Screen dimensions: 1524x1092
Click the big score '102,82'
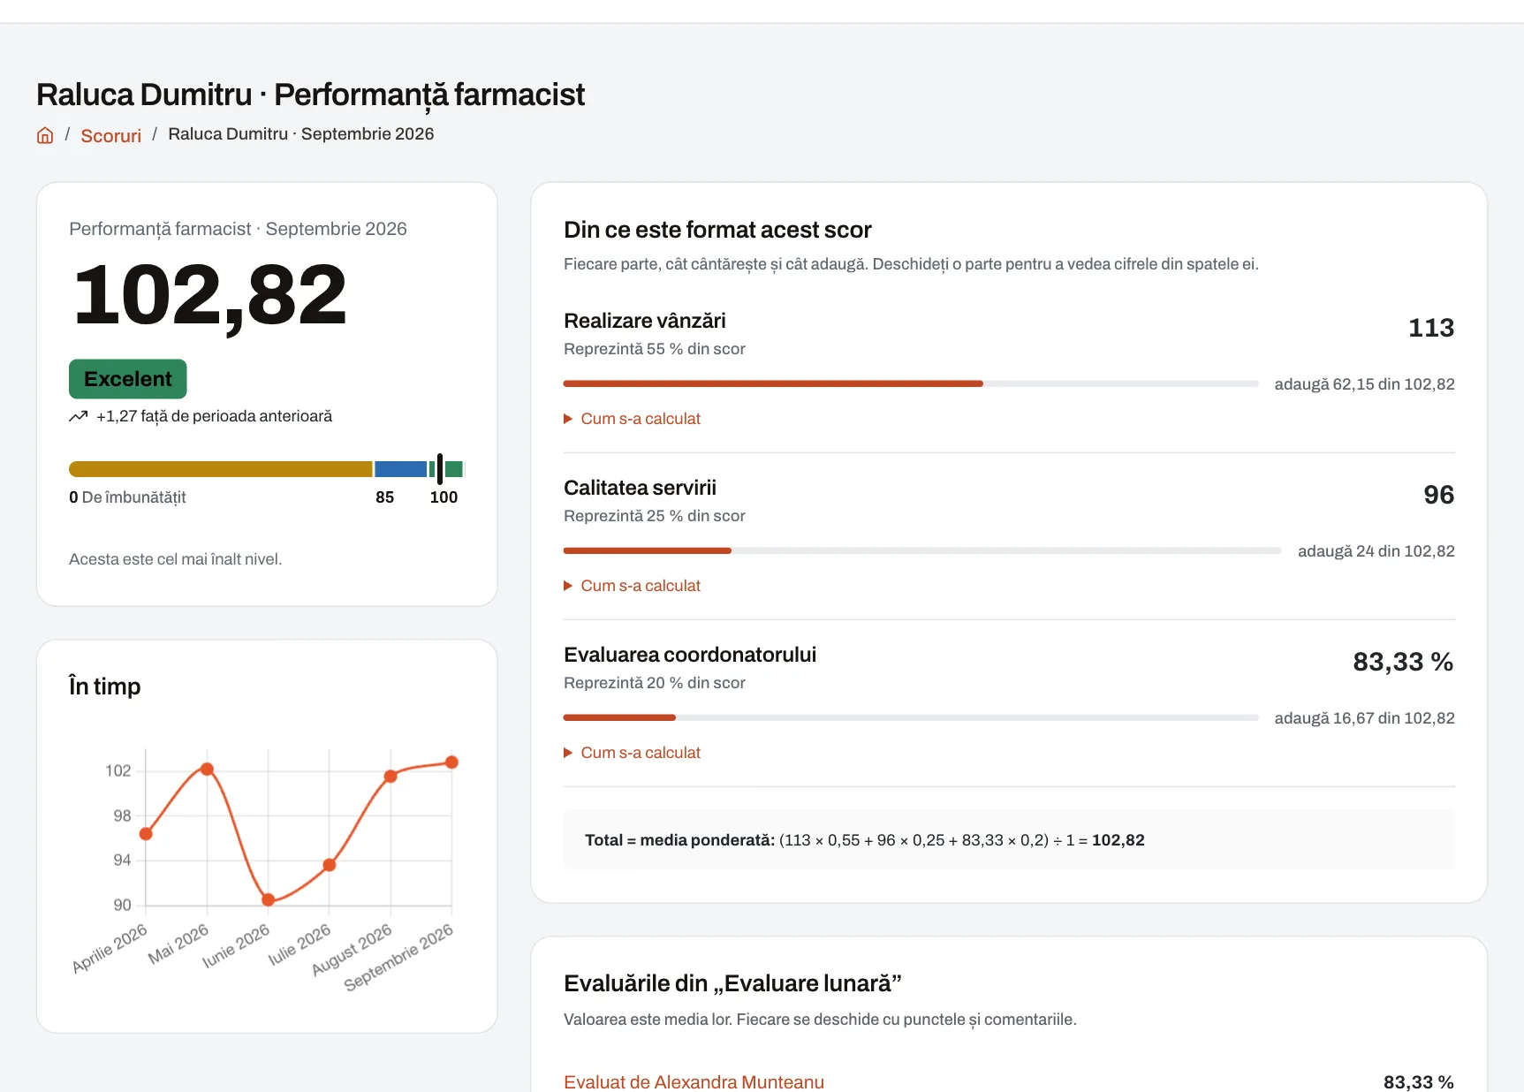[209, 296]
